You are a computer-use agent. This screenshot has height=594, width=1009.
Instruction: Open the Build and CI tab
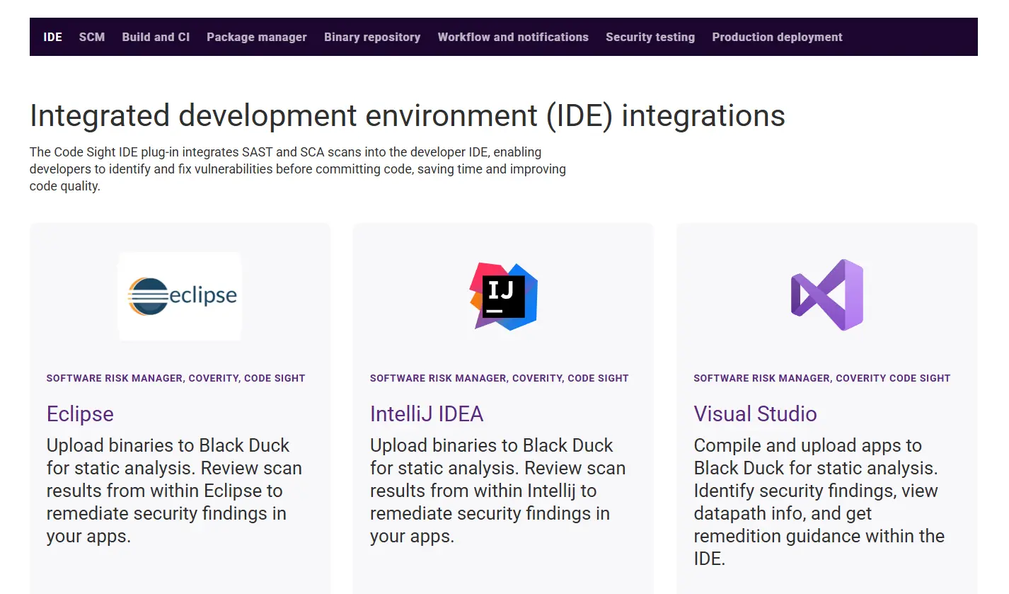(x=156, y=37)
